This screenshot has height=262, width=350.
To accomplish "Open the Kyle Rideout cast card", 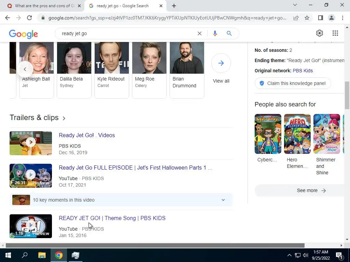I will point(112,70).
